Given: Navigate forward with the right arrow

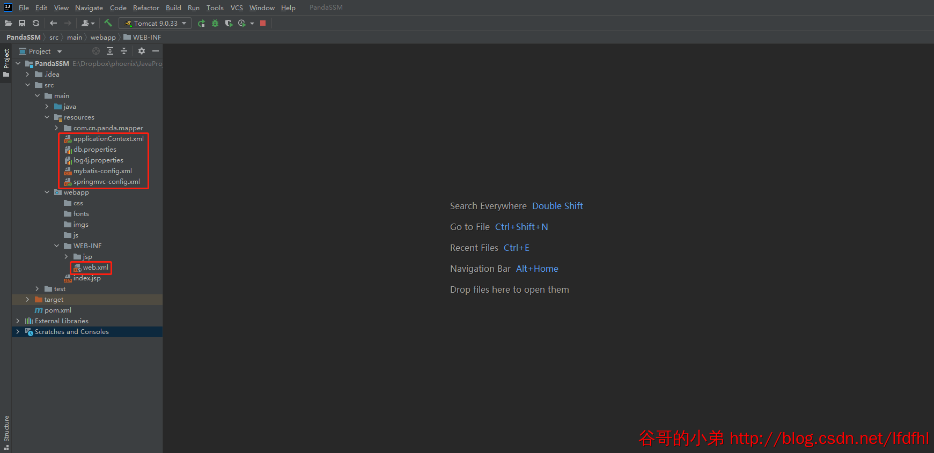Looking at the screenshot, I should (x=68, y=23).
